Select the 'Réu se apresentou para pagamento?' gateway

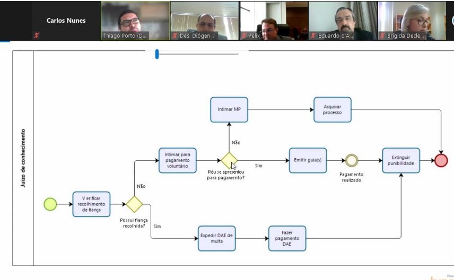229,160
